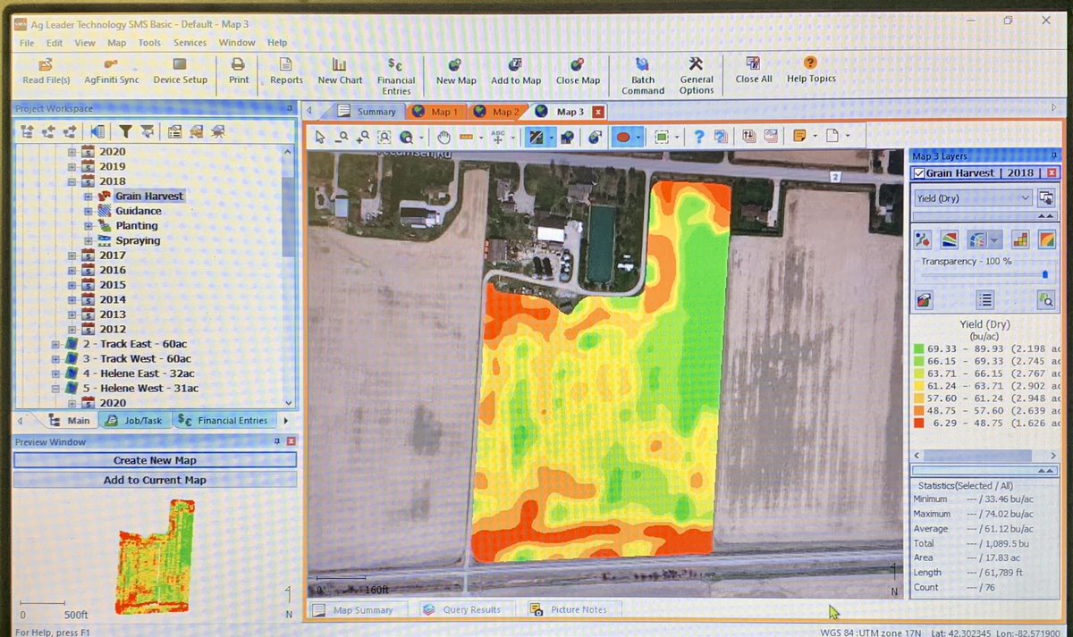Expand the 2 - Track East - 60ac node

point(56,344)
